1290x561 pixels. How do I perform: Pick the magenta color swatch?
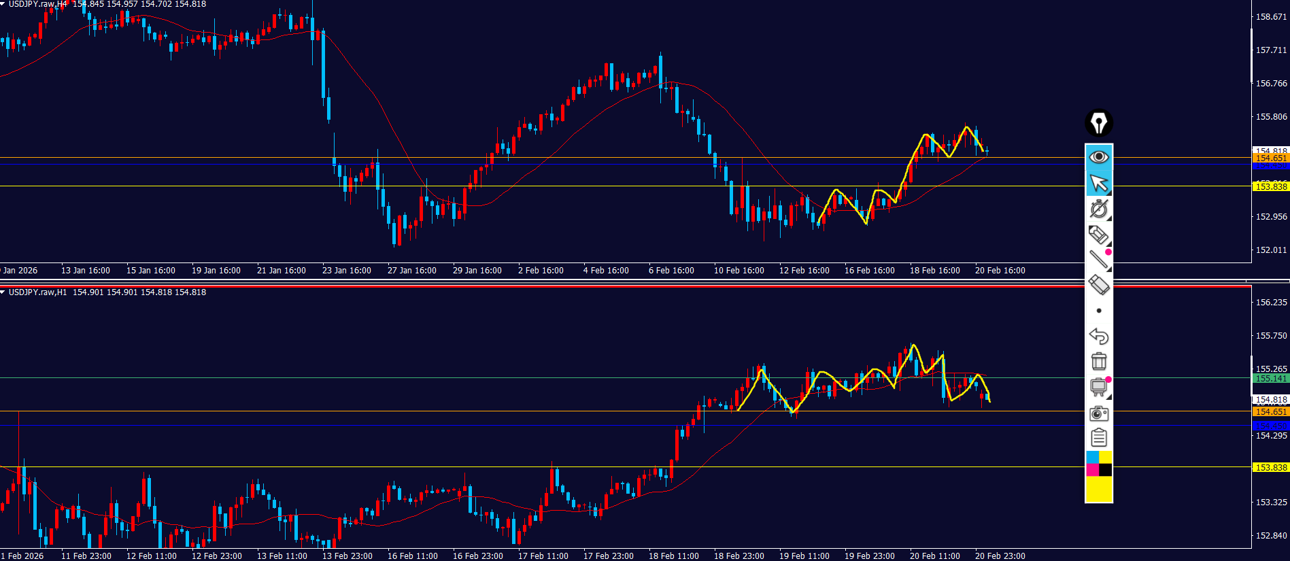1092,470
